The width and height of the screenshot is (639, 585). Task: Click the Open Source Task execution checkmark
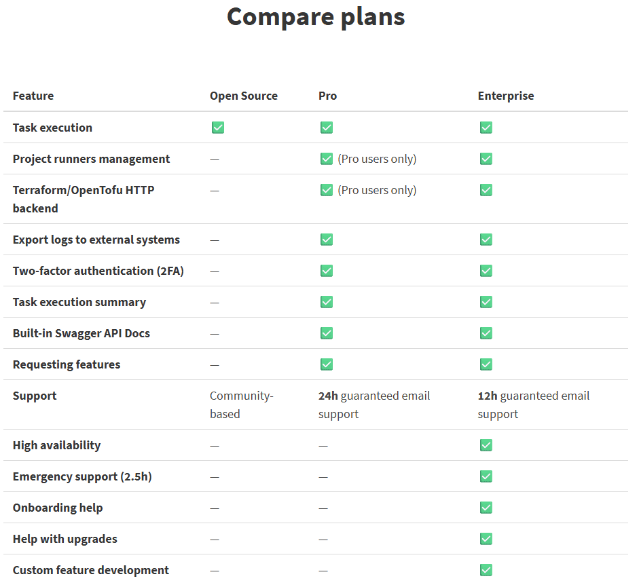(x=218, y=128)
